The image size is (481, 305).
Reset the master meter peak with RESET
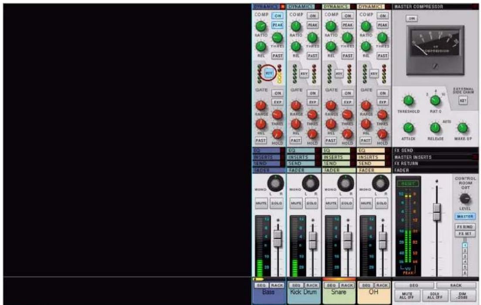[x=408, y=184]
